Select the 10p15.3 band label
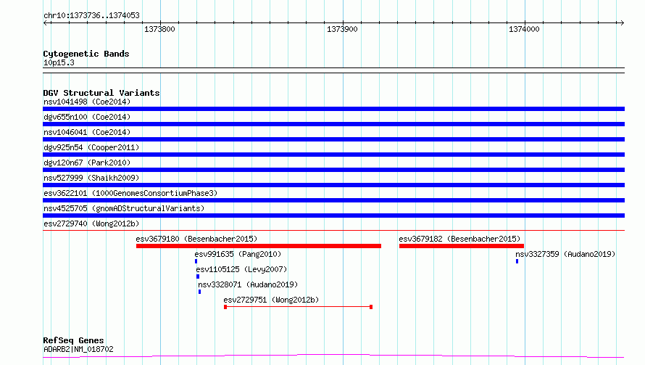The width and height of the screenshot is (645, 365). pos(59,62)
